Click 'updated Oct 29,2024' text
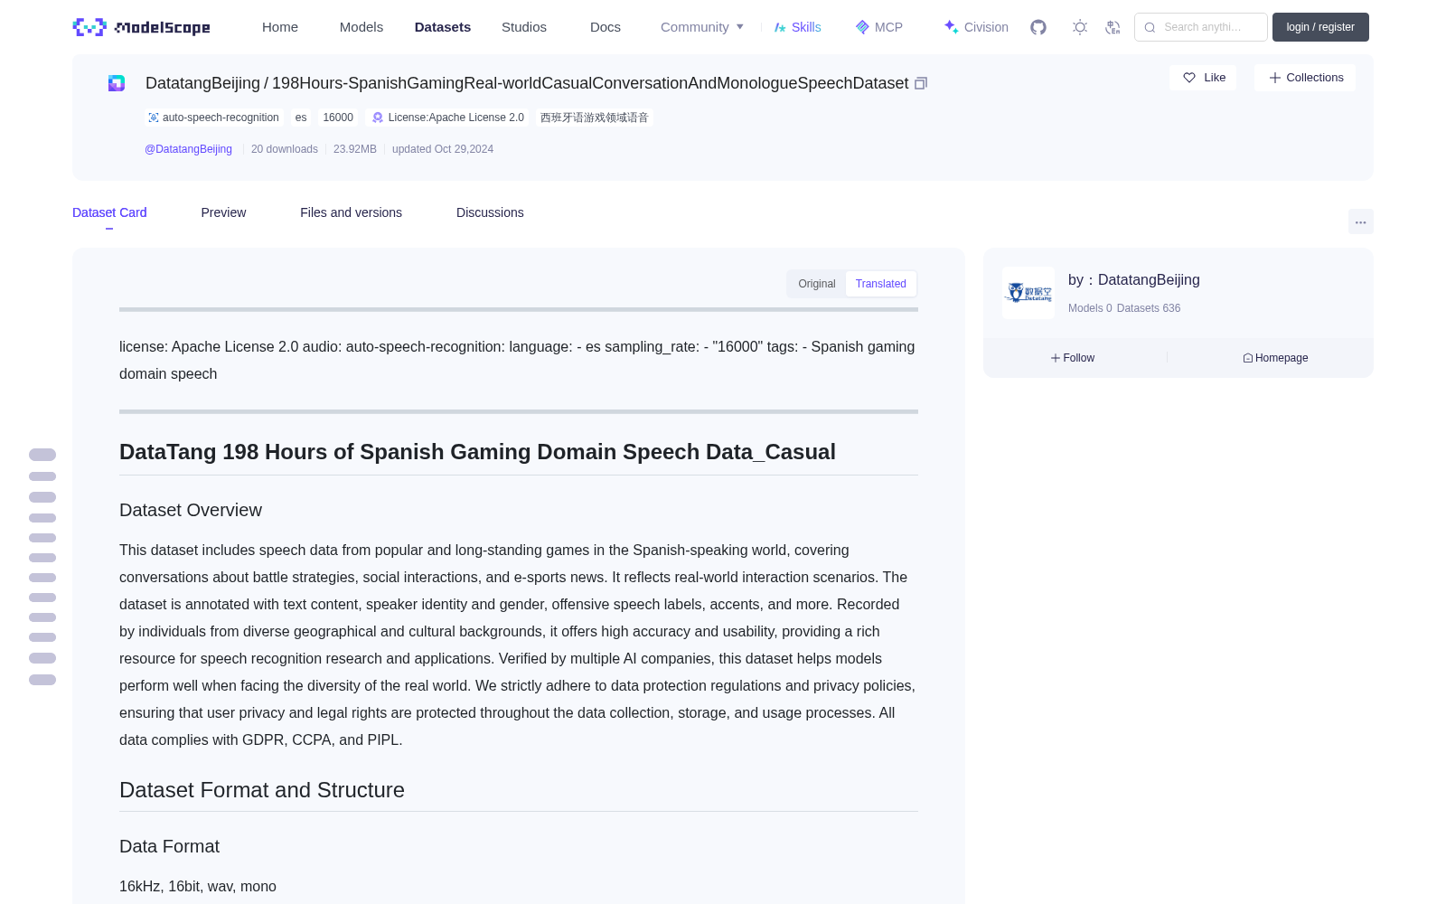This screenshot has height=904, width=1446. coord(443,149)
